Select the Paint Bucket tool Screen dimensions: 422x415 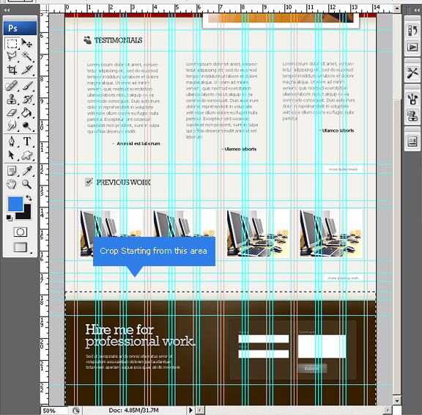[x=27, y=113]
